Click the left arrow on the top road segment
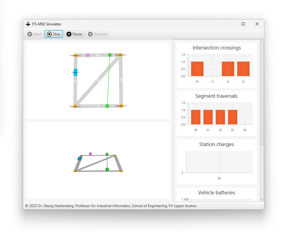The height and width of the screenshot is (236, 292). [x=98, y=55]
